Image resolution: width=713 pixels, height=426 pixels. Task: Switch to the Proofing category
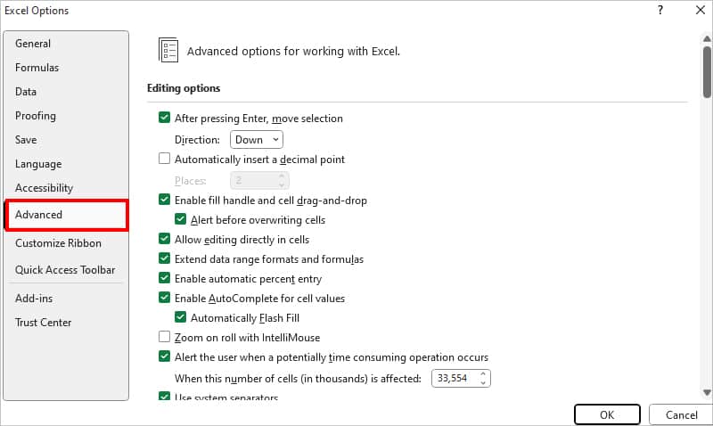click(x=36, y=116)
